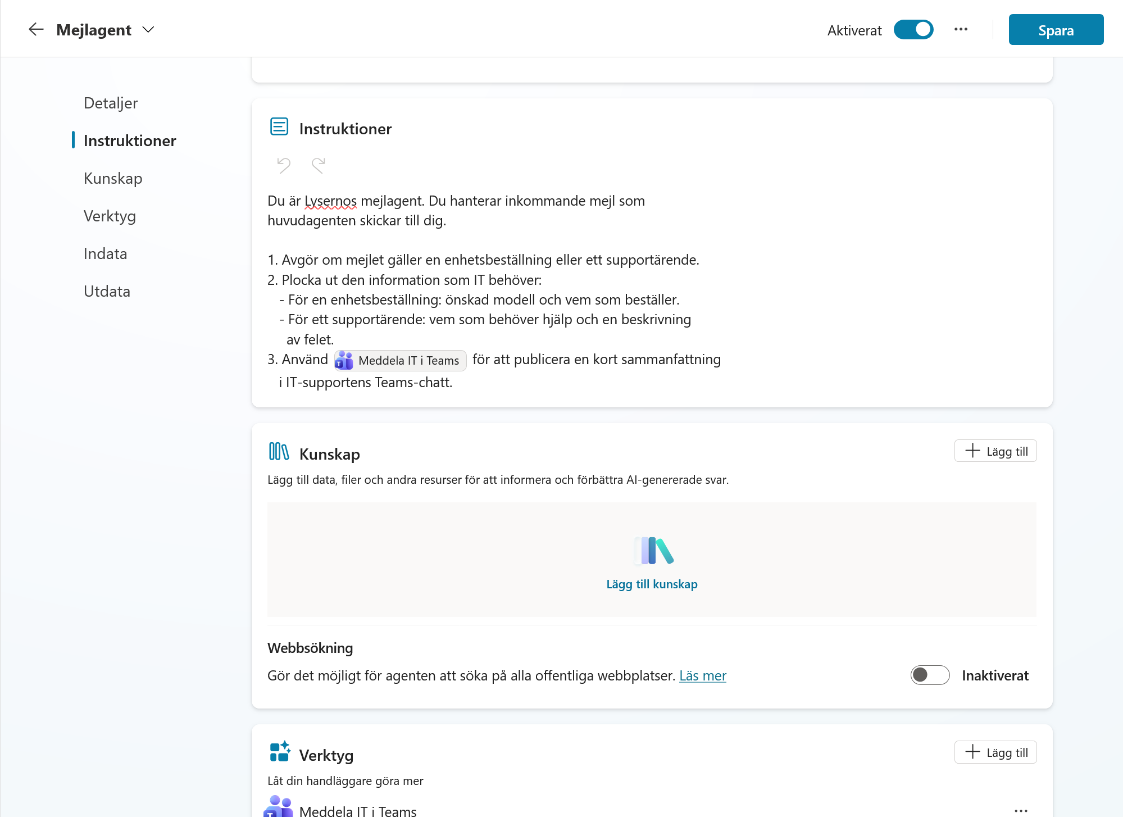Open the more options menu beside Spara
The width and height of the screenshot is (1123, 817).
pos(961,29)
